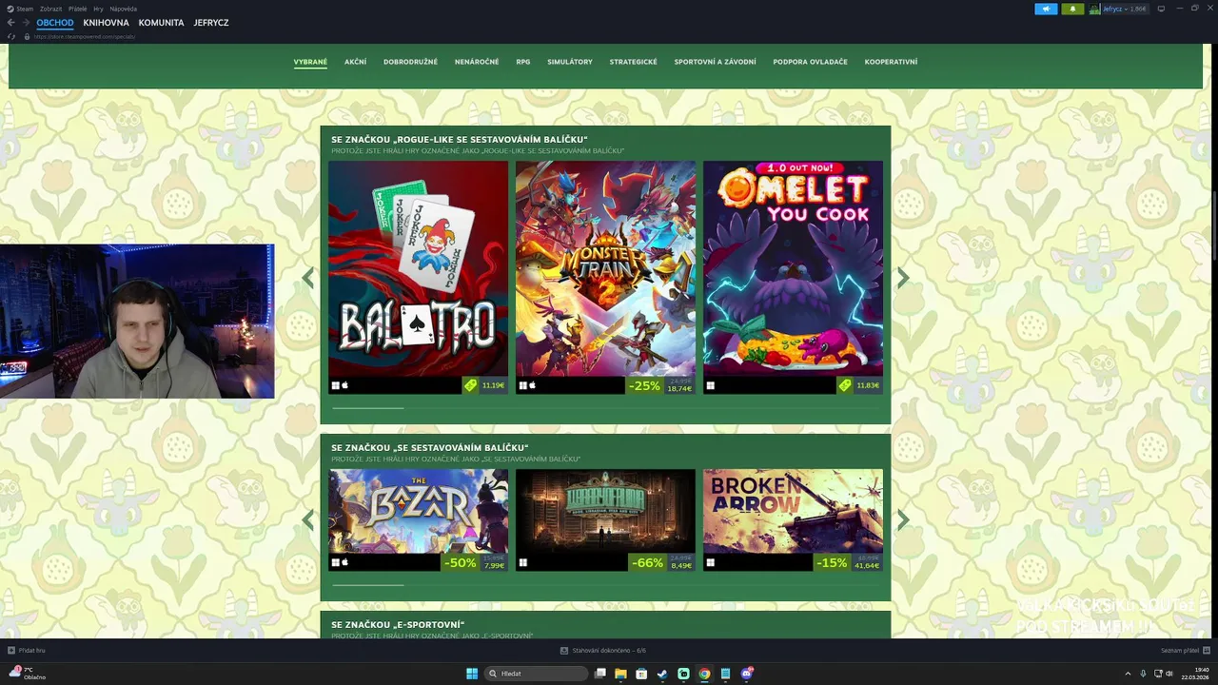Click the store URL address text
This screenshot has height=685, width=1218.
pyautogui.click(x=85, y=36)
